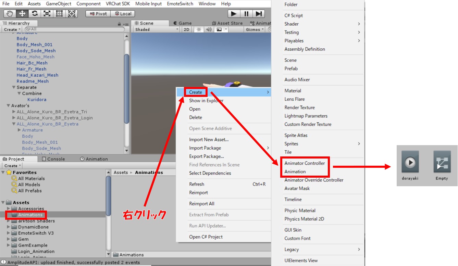Toggle Pivot handle position button
Image resolution: width=458 pixels, height=266 pixels.
98,14
